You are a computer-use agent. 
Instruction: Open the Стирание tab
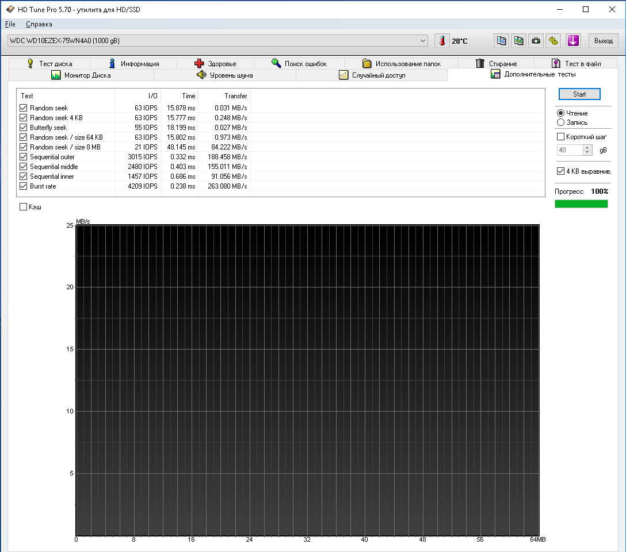(496, 63)
